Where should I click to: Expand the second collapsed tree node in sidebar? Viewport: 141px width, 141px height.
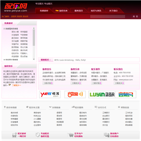coord(4,60)
